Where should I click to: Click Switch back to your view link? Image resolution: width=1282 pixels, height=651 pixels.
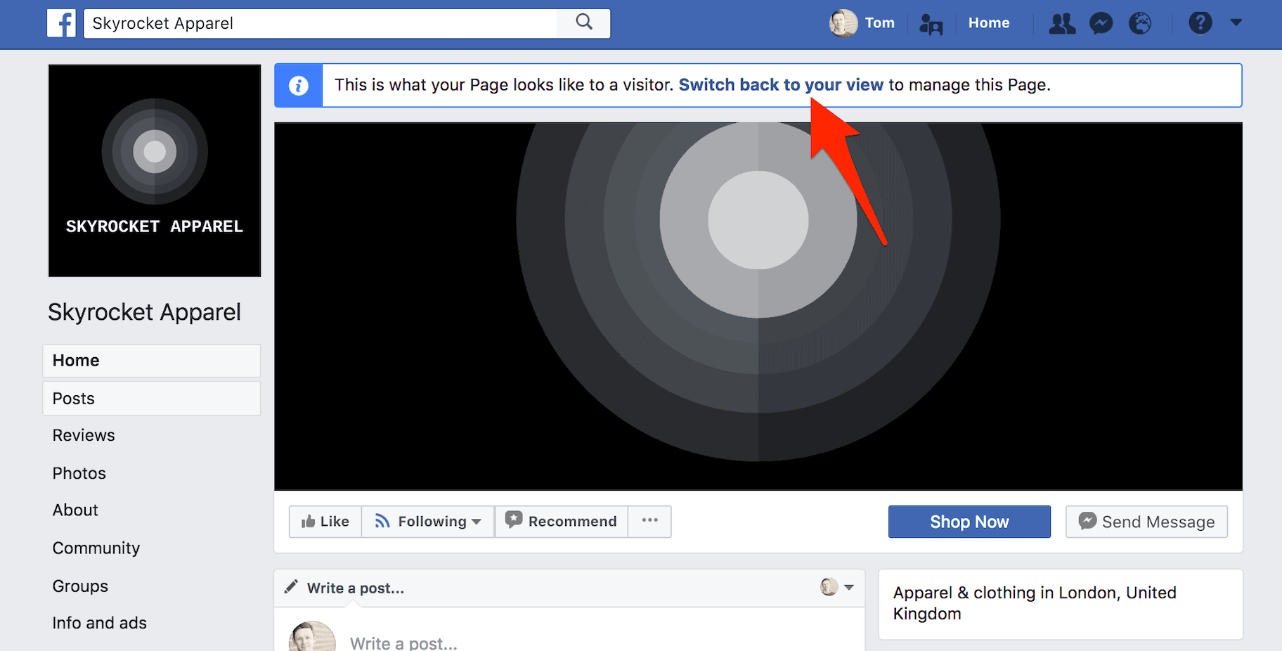pos(780,84)
